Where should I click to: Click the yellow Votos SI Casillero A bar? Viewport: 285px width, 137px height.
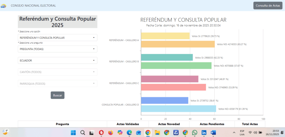click(x=165, y=36)
